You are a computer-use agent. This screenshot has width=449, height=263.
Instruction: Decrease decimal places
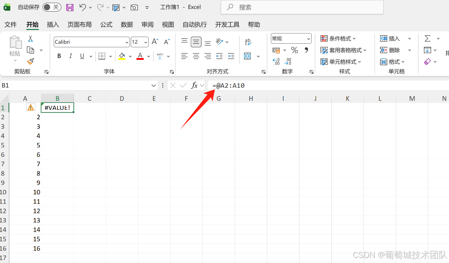pos(288,61)
